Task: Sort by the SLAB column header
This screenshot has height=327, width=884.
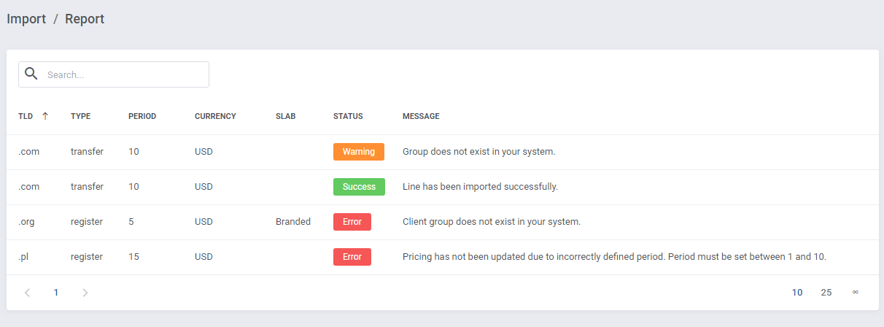Action: [x=286, y=116]
